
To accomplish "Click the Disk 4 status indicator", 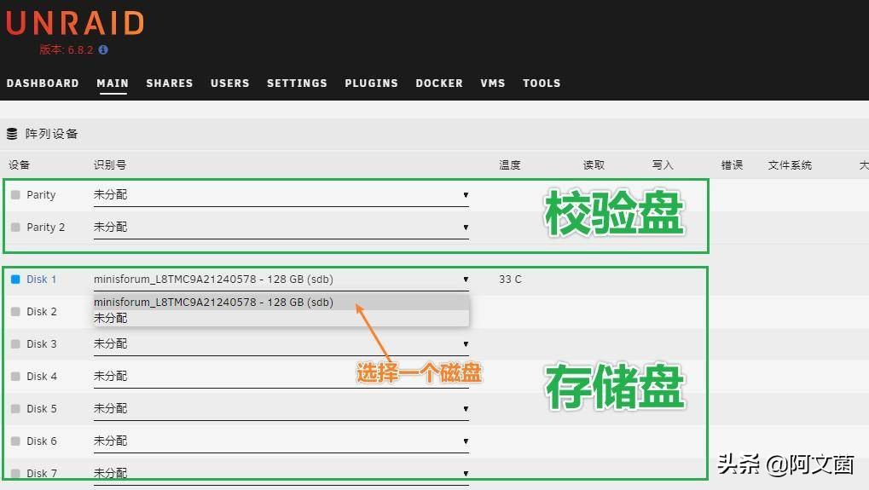I will click(15, 377).
